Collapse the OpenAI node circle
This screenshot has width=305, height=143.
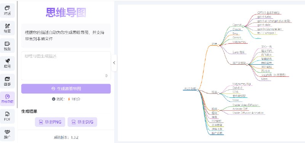coord(243,26)
